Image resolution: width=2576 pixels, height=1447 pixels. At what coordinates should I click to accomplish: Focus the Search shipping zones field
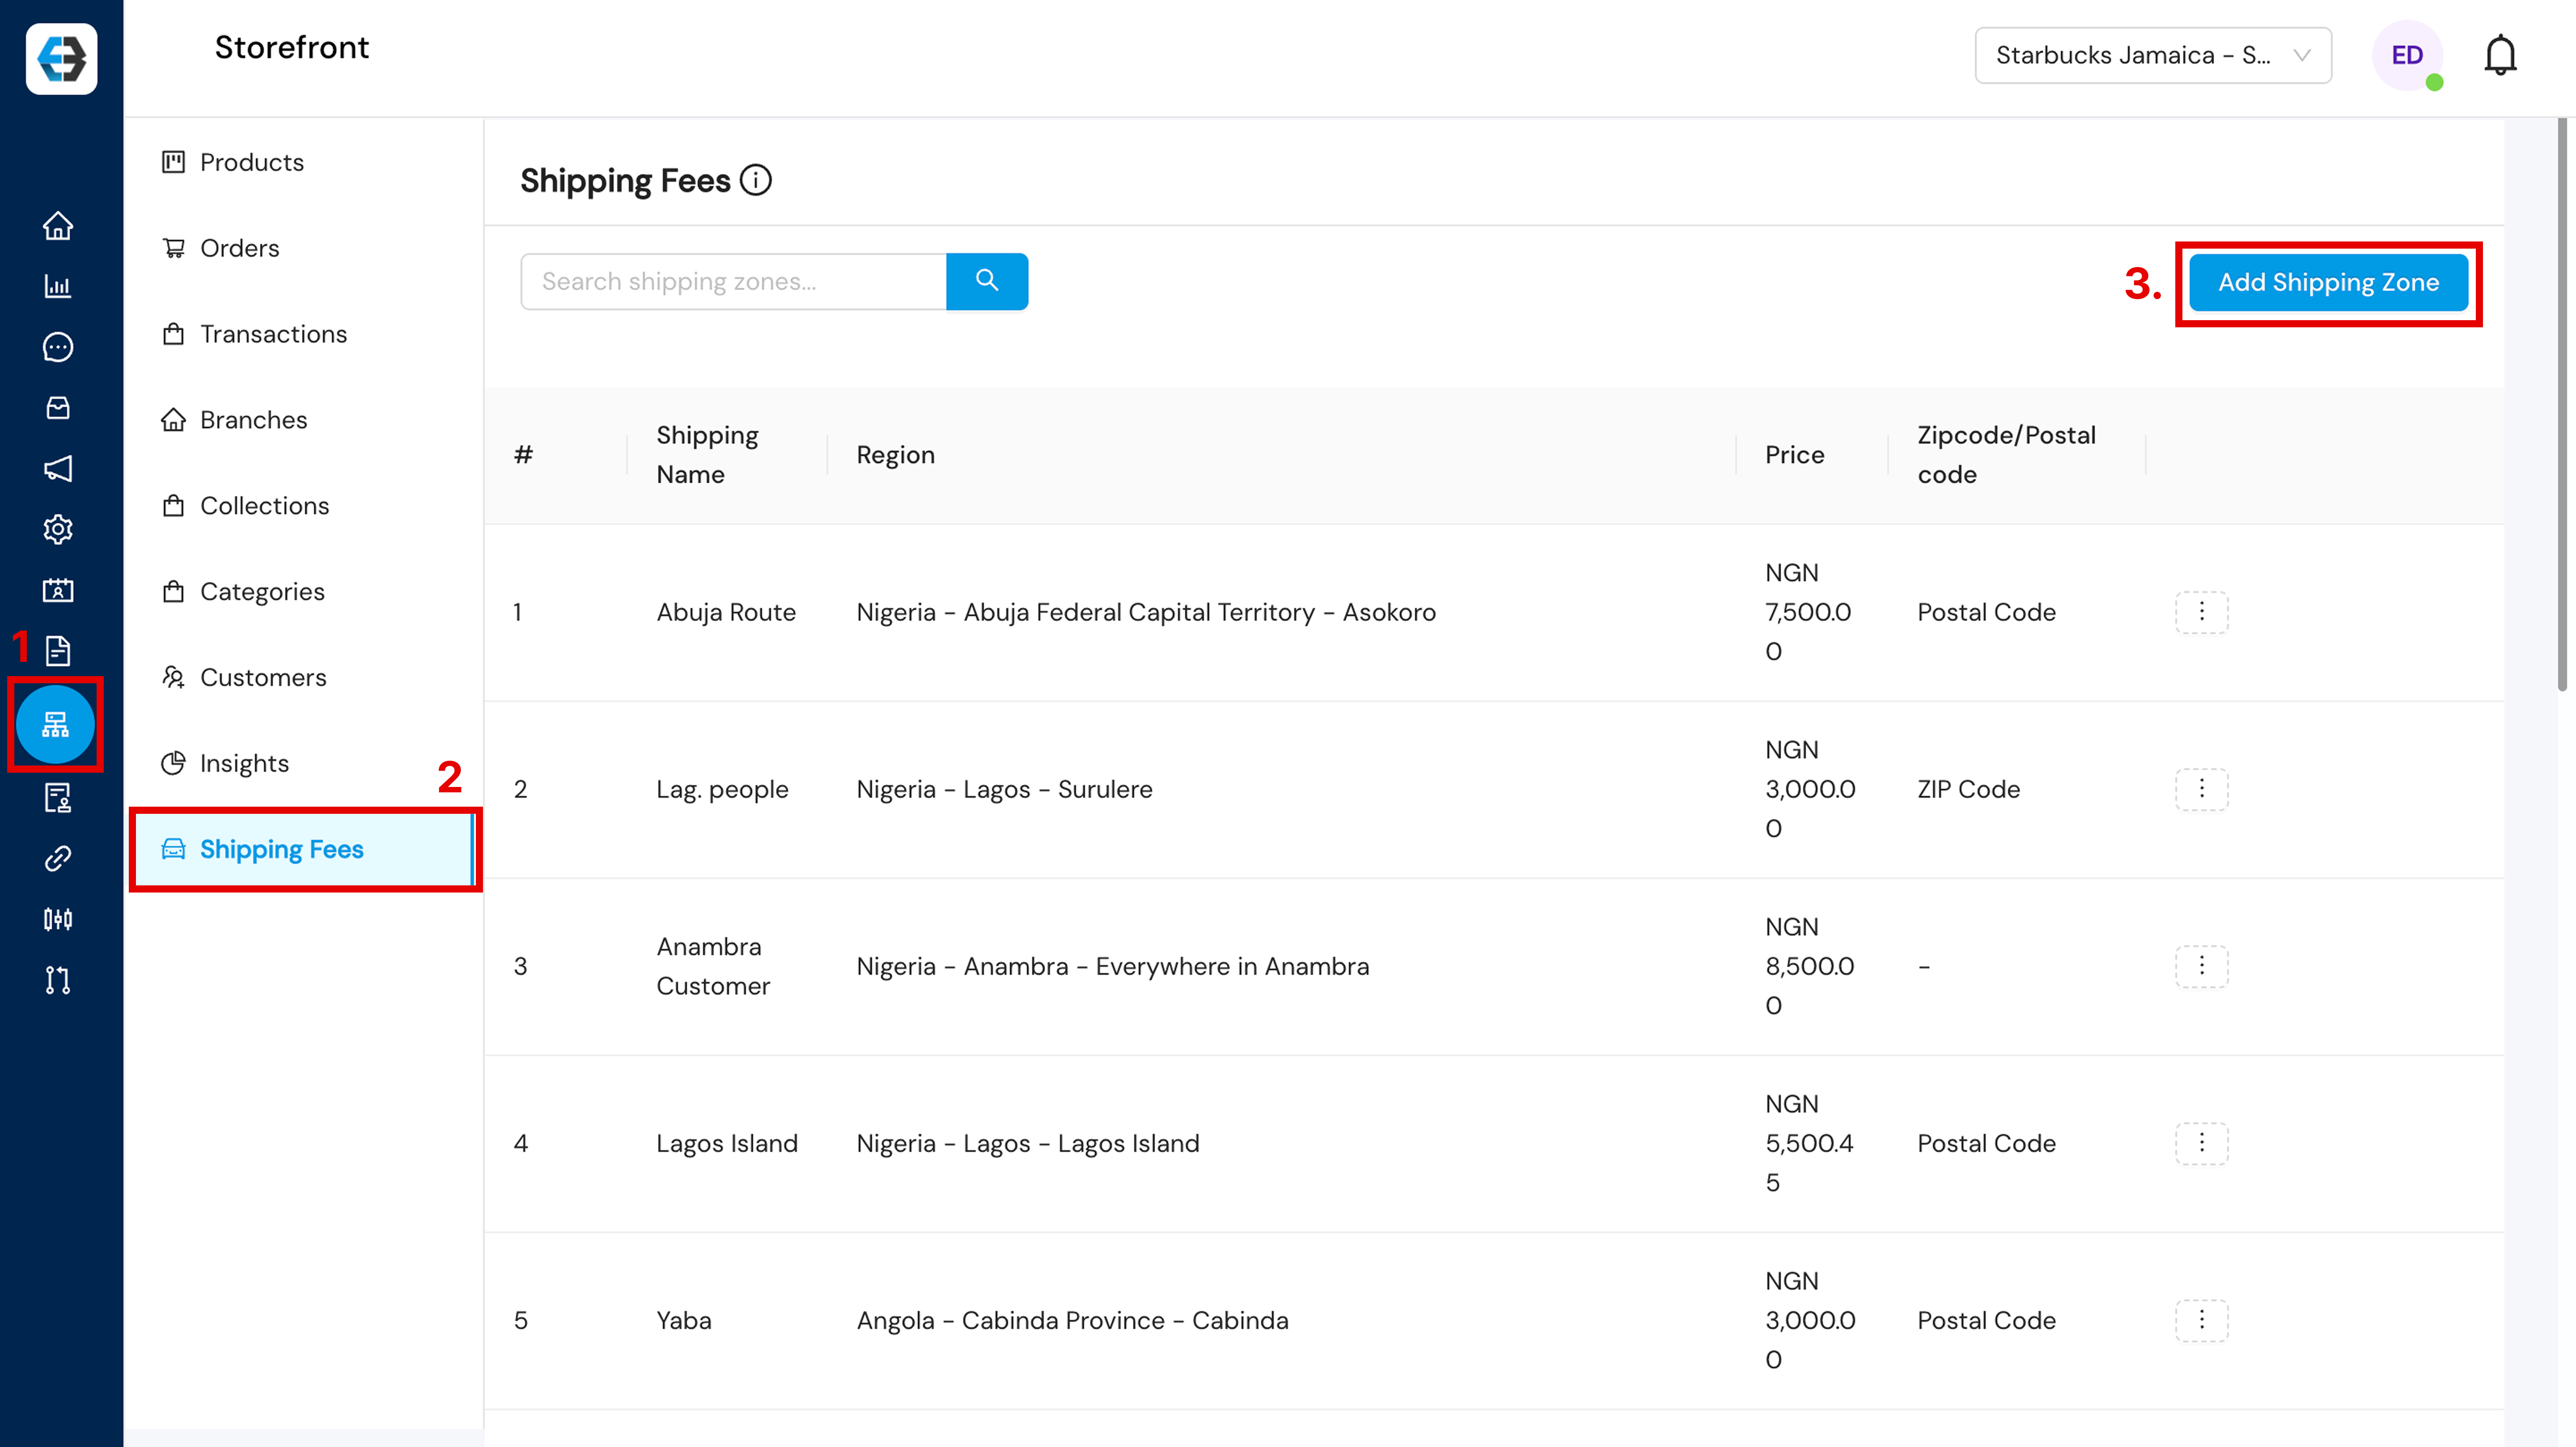pos(733,281)
